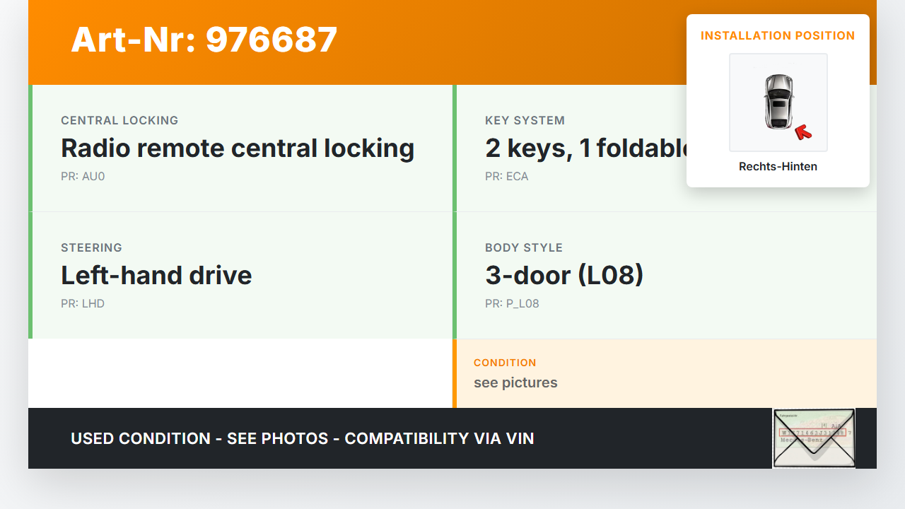Click the top-view car icon
905x509 pixels.
tap(778, 101)
